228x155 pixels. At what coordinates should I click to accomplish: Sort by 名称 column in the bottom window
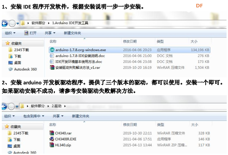(53, 125)
